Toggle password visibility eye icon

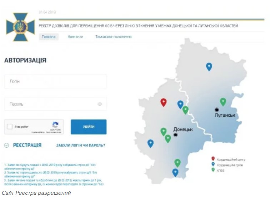(100, 104)
